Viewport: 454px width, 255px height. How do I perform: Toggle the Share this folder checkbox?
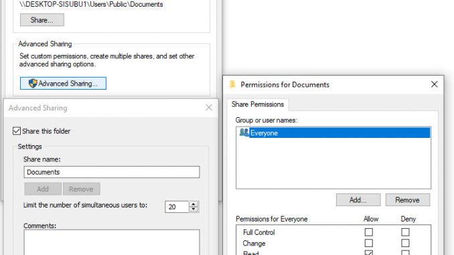pos(17,131)
